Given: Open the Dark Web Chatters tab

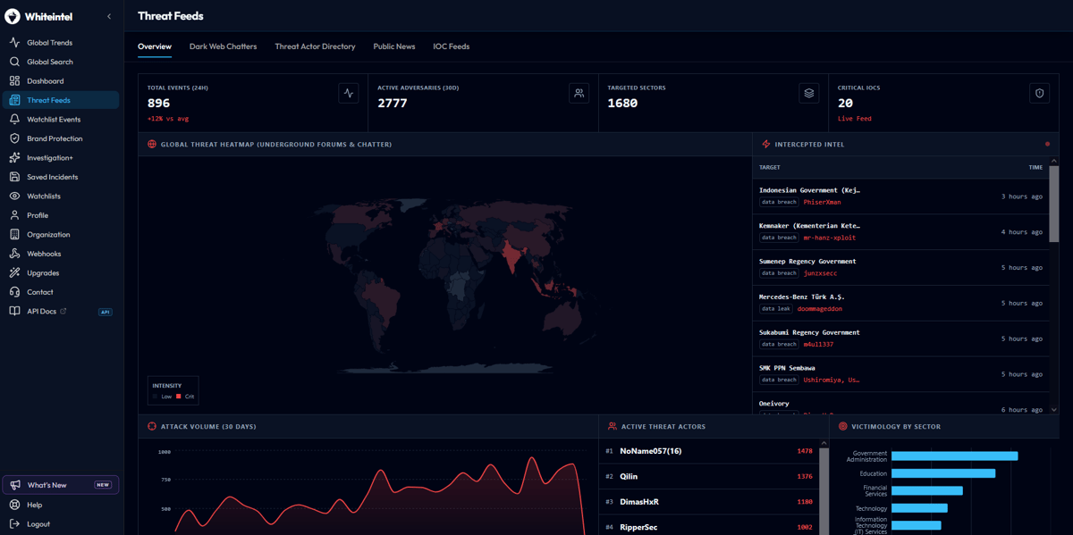Looking at the screenshot, I should 223,46.
